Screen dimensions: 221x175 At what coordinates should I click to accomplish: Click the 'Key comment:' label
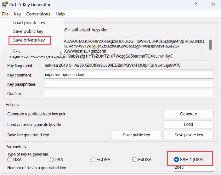pos(20,75)
